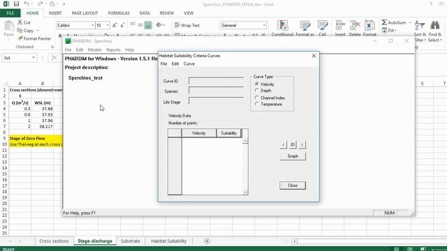Click the Find & Select binoculars icon
This screenshot has width=447, height=251.
pos(434,25)
